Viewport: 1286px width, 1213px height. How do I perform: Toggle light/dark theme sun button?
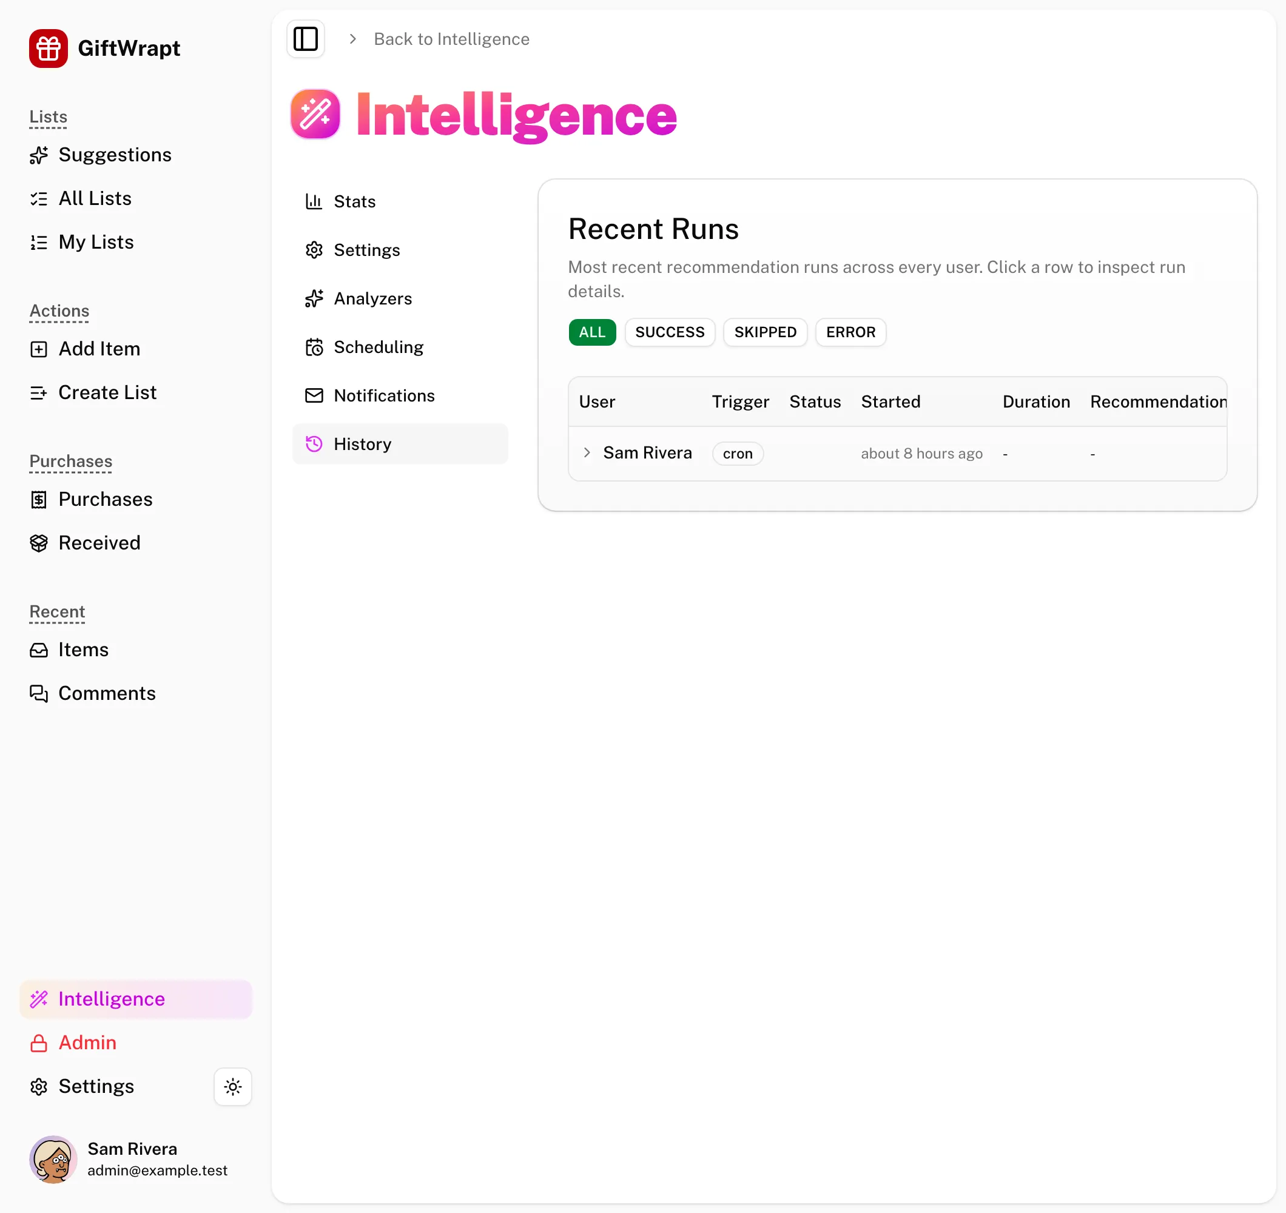(x=233, y=1086)
